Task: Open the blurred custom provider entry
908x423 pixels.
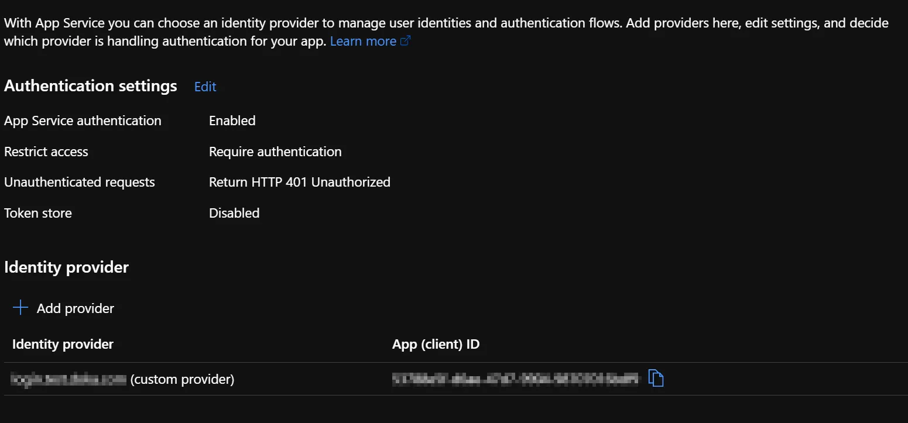Action: point(69,380)
